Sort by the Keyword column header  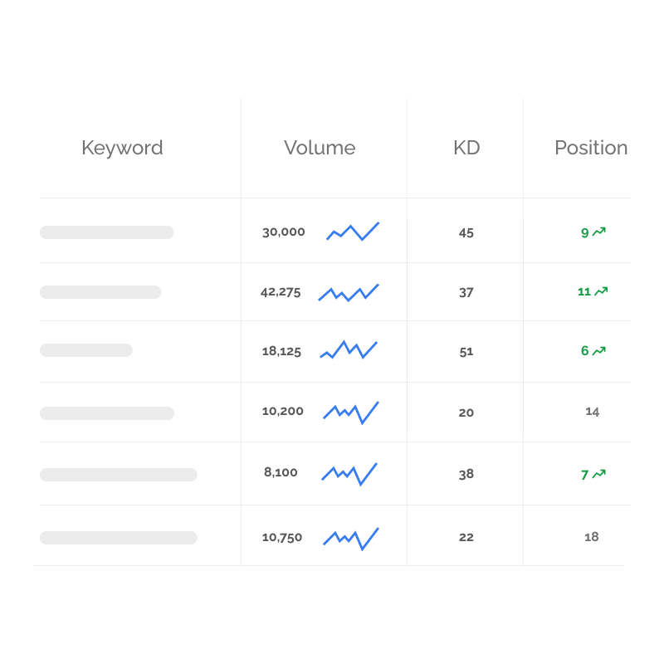pos(122,148)
